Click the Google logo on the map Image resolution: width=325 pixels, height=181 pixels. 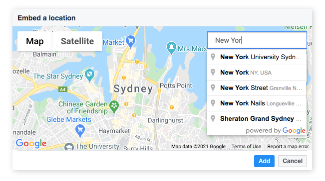pos(31,143)
